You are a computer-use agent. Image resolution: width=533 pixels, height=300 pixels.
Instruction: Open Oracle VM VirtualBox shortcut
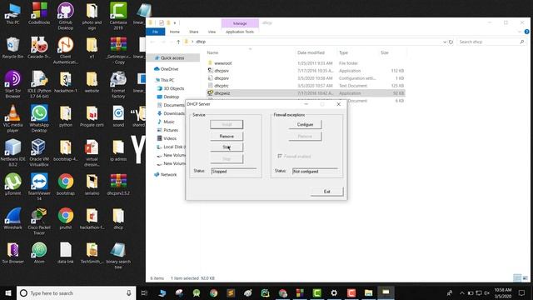pos(39,152)
